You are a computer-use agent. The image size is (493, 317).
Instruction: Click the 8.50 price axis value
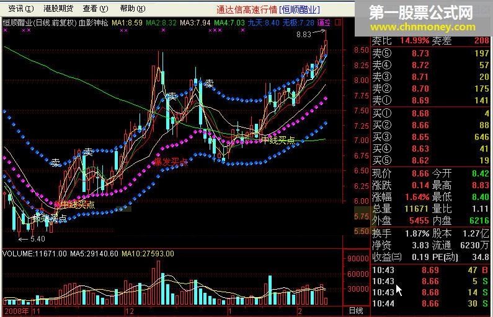coord(362,50)
